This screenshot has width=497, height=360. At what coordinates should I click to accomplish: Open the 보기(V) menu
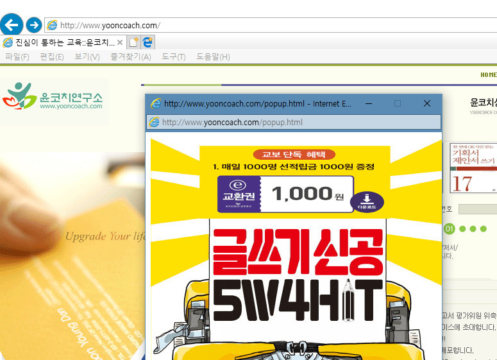(x=87, y=56)
